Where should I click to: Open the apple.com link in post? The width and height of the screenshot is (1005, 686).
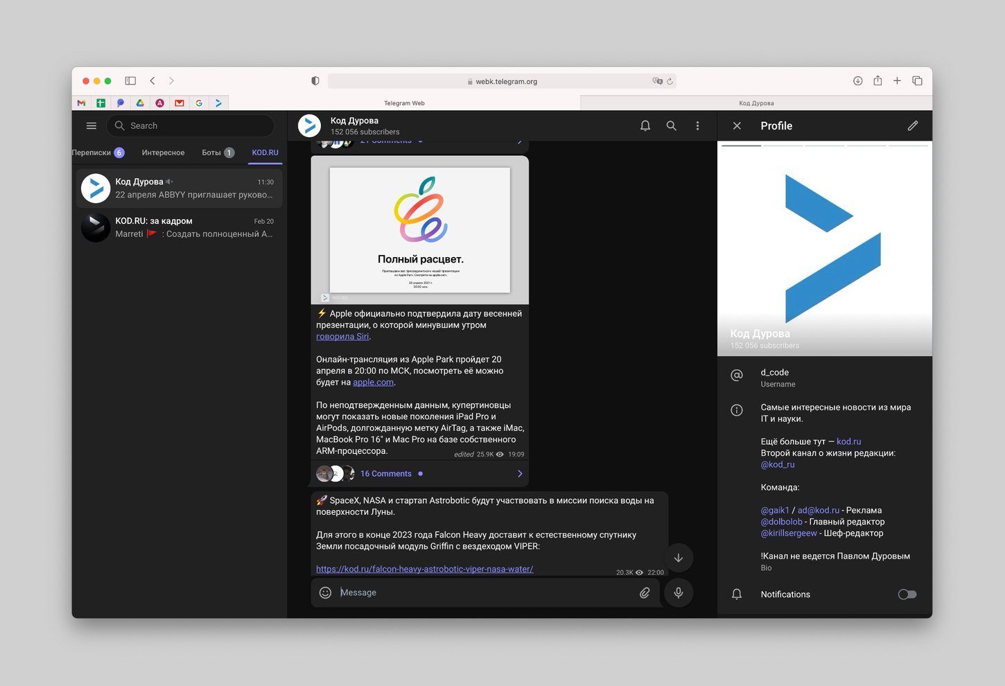point(373,382)
